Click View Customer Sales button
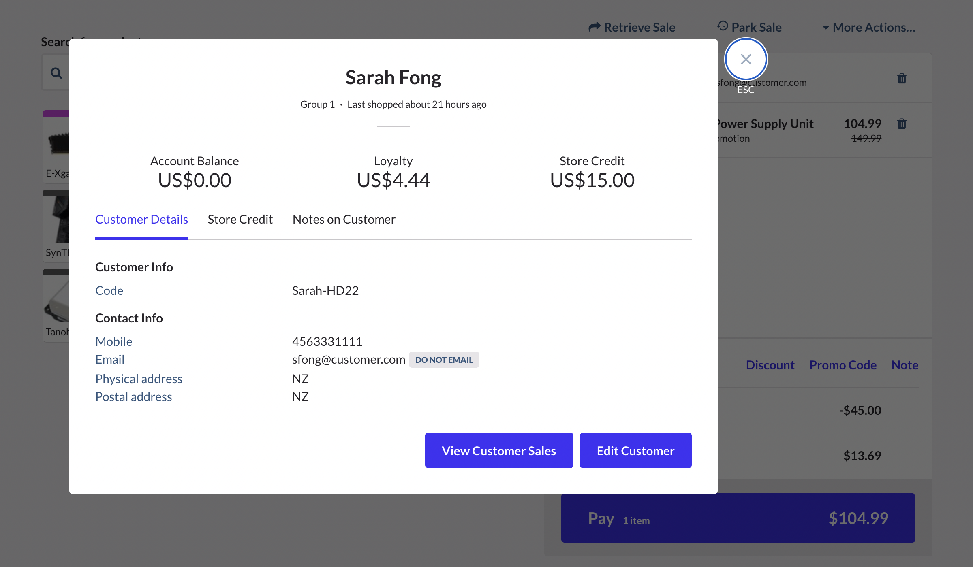Viewport: 973px width, 567px height. [499, 451]
